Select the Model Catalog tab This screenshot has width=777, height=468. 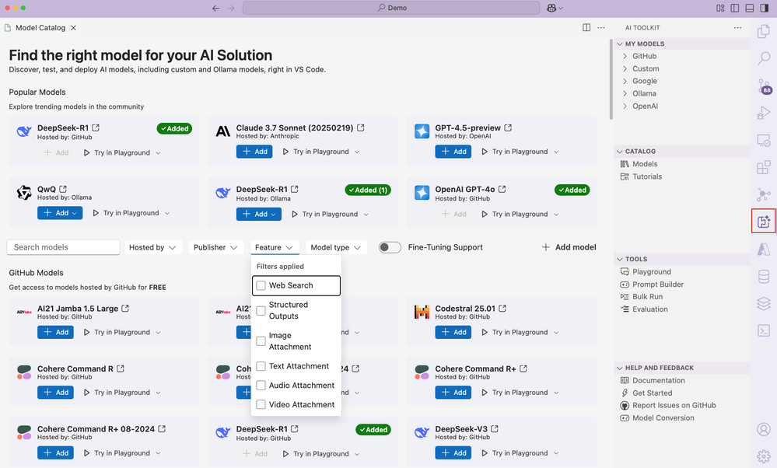pos(40,28)
